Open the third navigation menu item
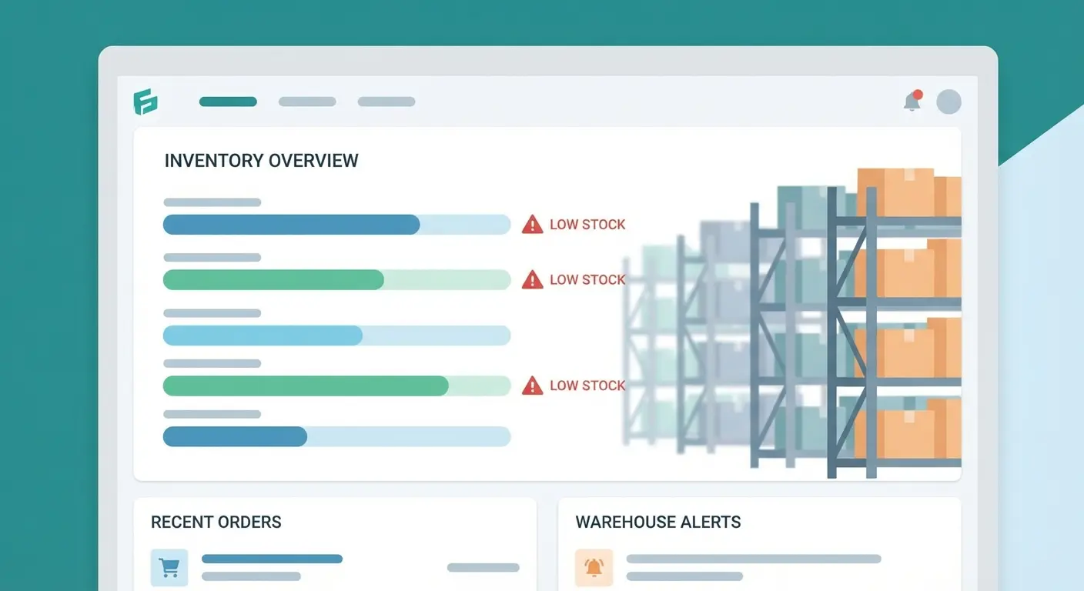The width and height of the screenshot is (1084, 591). click(x=386, y=101)
